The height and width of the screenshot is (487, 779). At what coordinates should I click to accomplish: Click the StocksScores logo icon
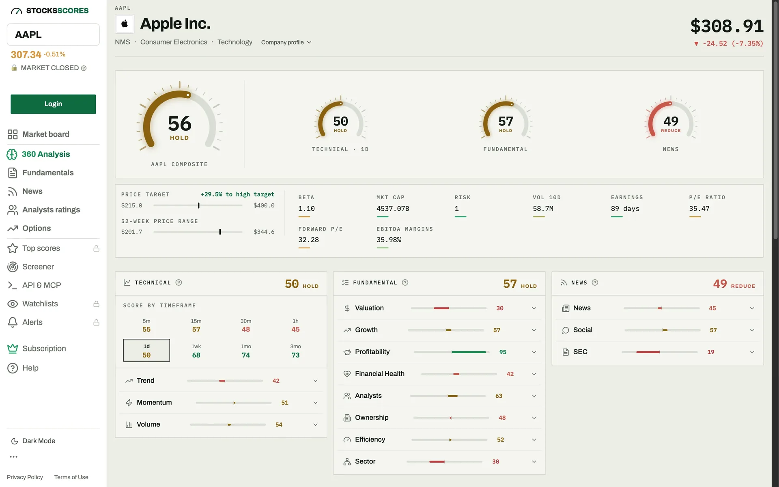pos(17,11)
